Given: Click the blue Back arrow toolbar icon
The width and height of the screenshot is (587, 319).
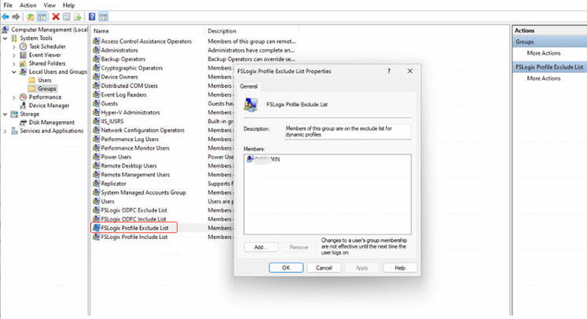Looking at the screenshot, I should (x=6, y=16).
